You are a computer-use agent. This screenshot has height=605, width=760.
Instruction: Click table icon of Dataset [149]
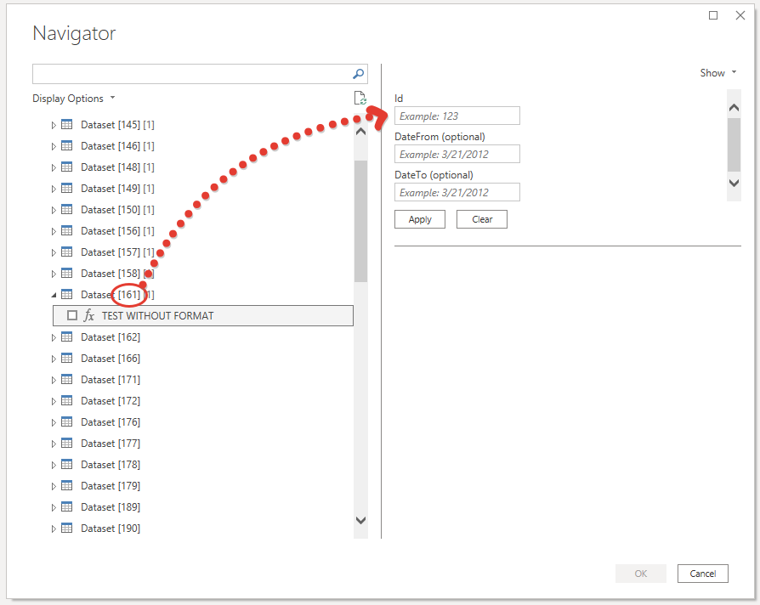pyautogui.click(x=67, y=189)
